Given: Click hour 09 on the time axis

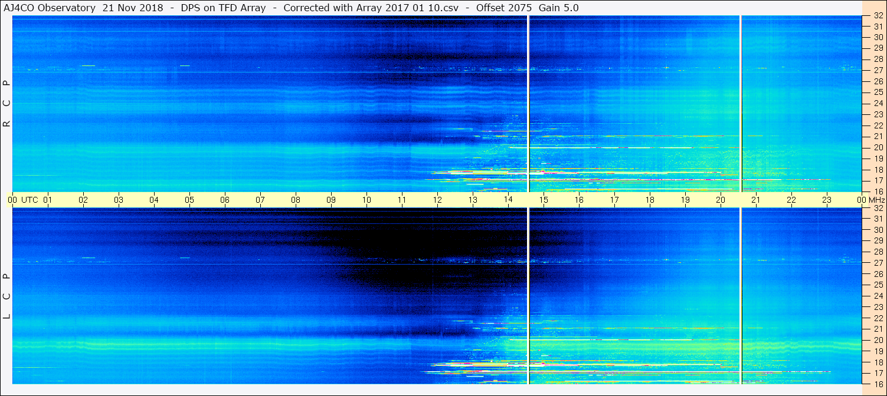Looking at the screenshot, I should (x=331, y=200).
